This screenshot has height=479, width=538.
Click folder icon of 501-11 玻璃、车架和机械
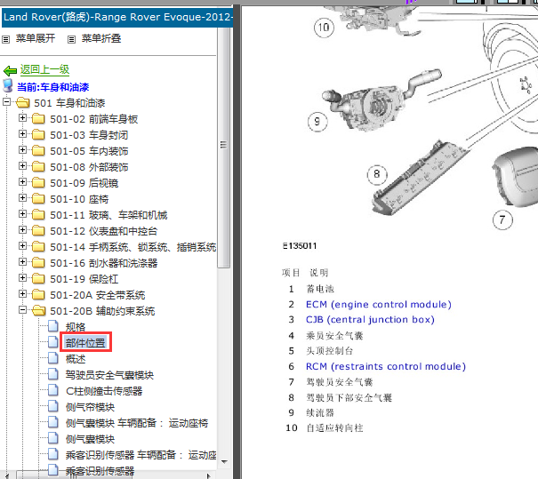pyautogui.click(x=38, y=215)
